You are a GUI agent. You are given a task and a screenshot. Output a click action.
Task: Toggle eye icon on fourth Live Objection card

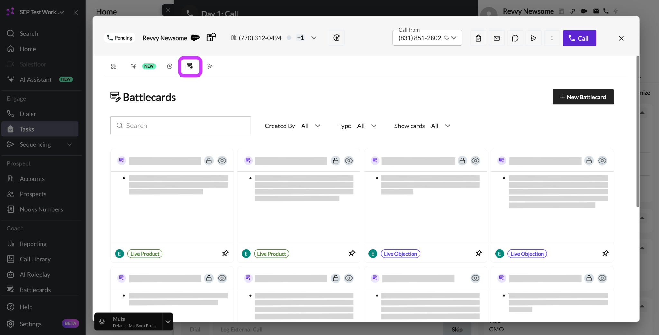tap(602, 161)
